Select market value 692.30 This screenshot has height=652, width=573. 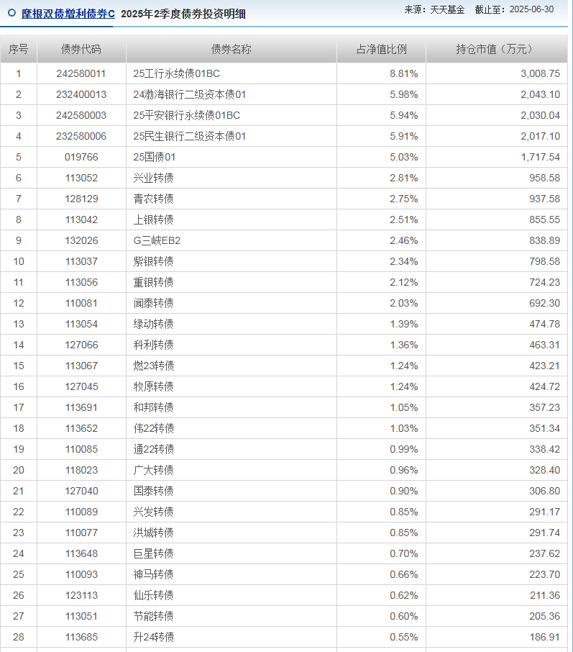[545, 303]
